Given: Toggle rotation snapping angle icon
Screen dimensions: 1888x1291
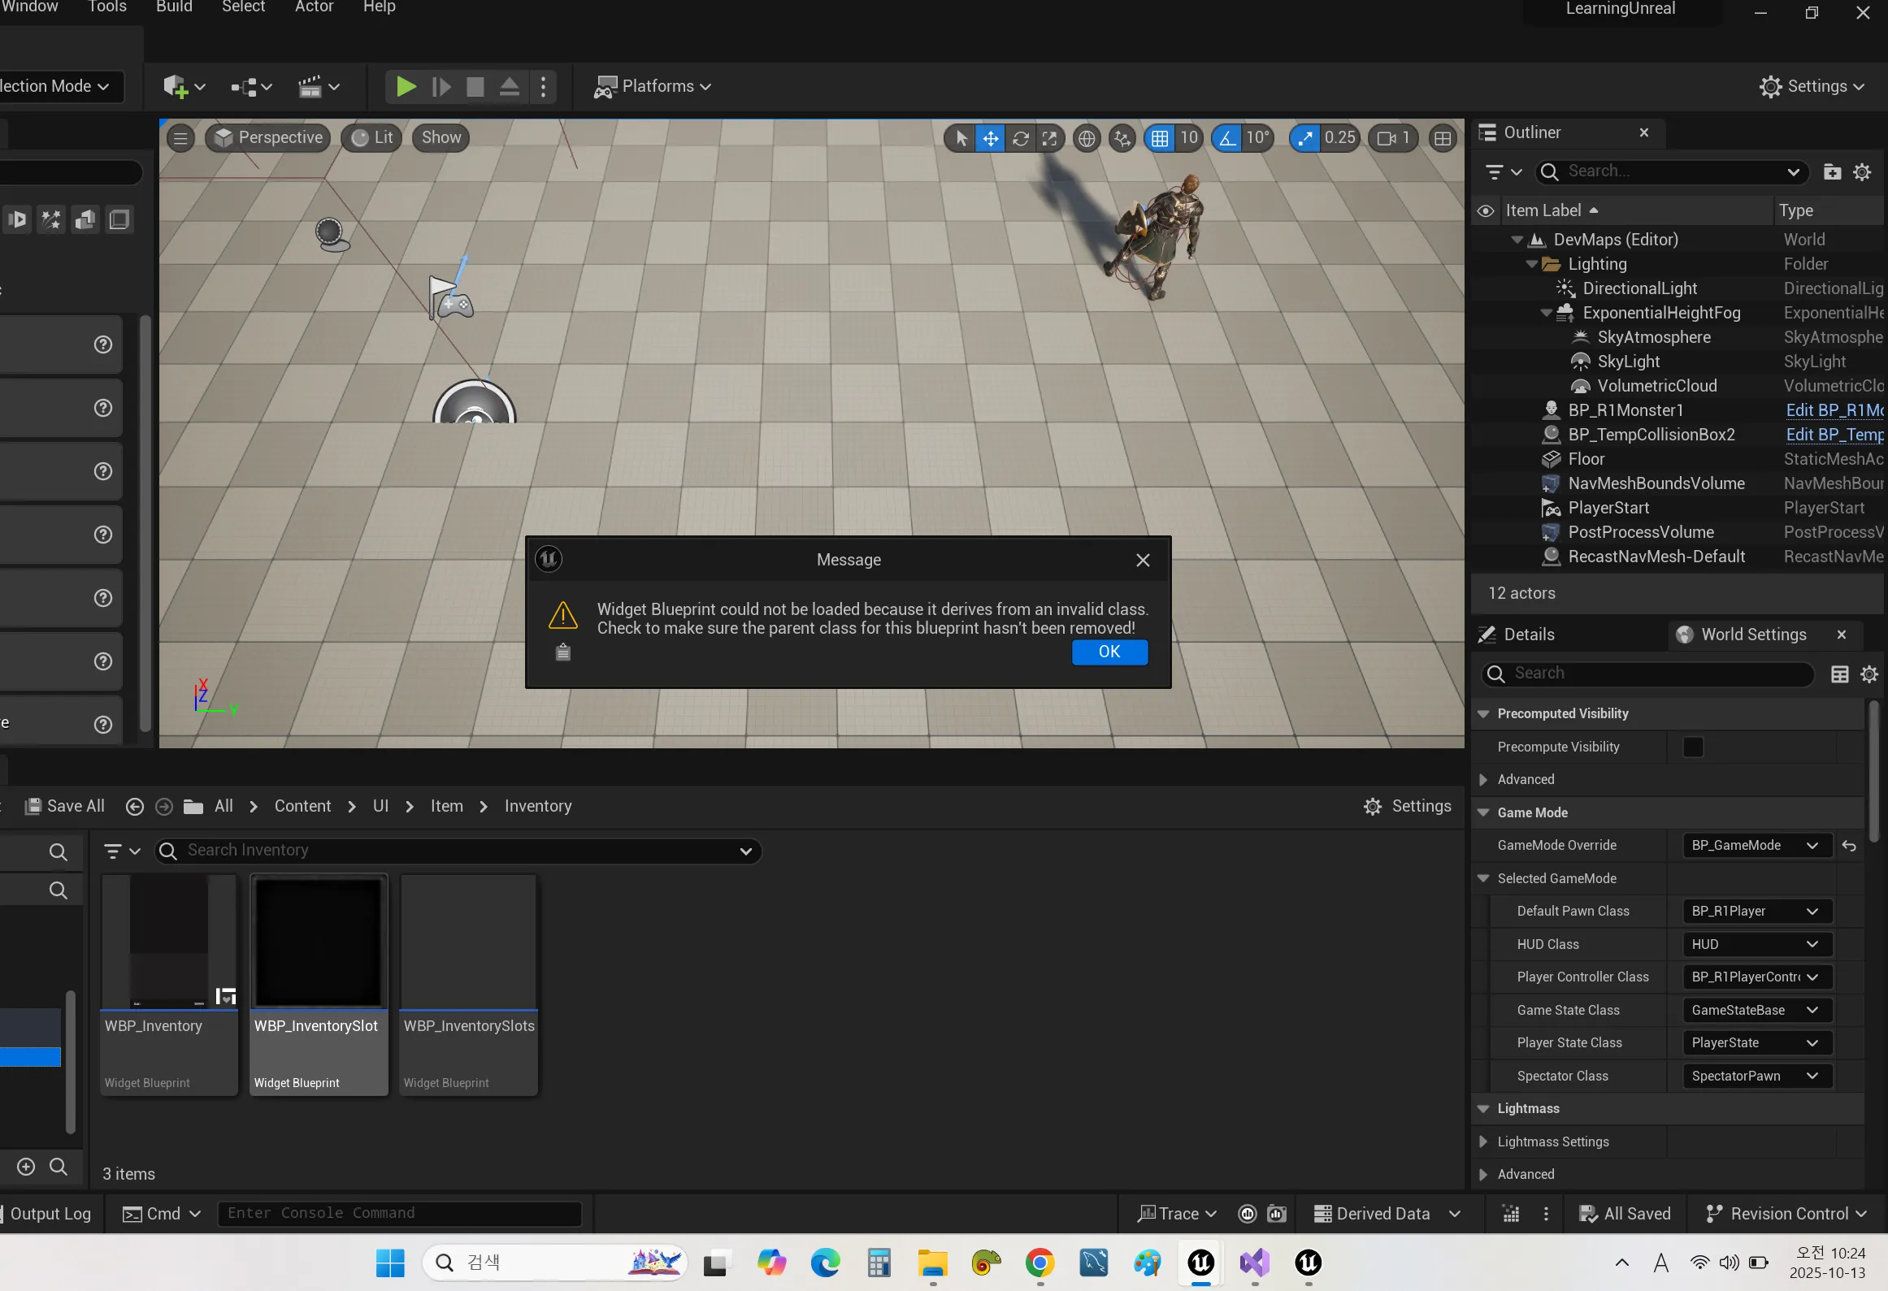Looking at the screenshot, I should click(1226, 138).
